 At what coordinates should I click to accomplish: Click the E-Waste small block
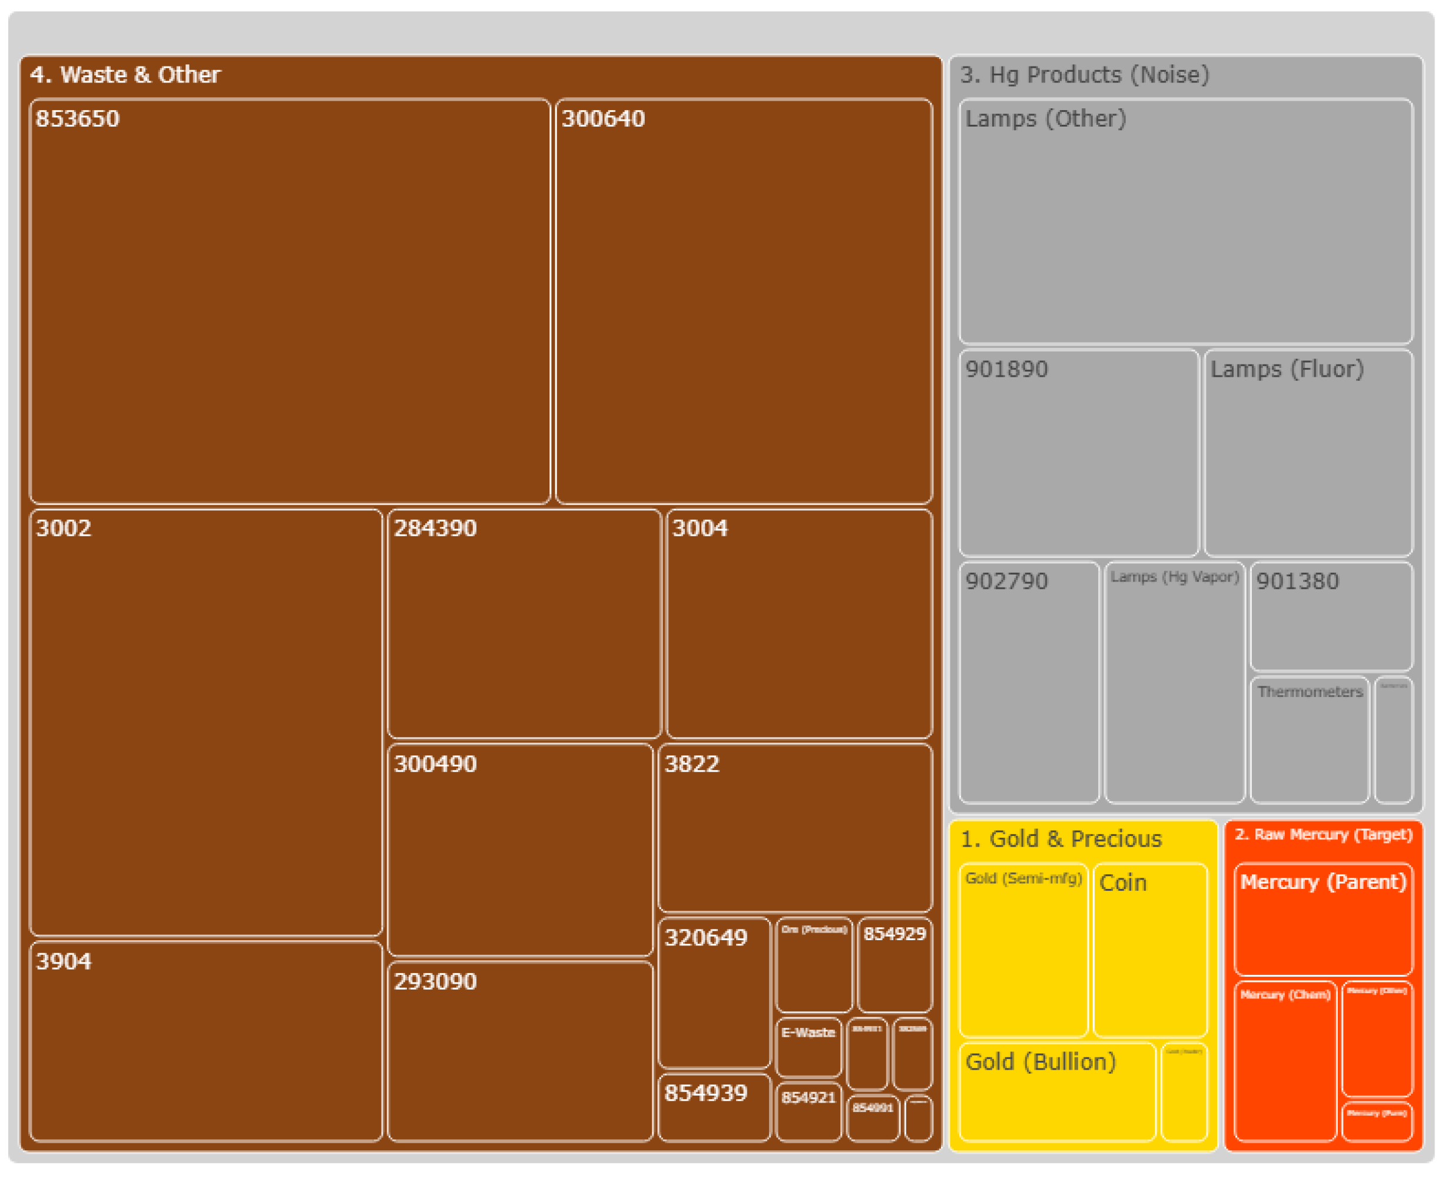click(808, 1048)
